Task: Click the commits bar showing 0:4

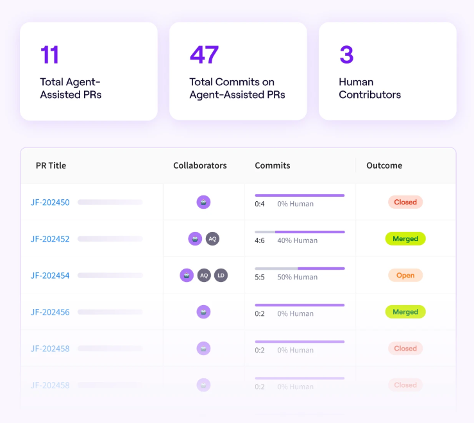Action: (x=300, y=195)
